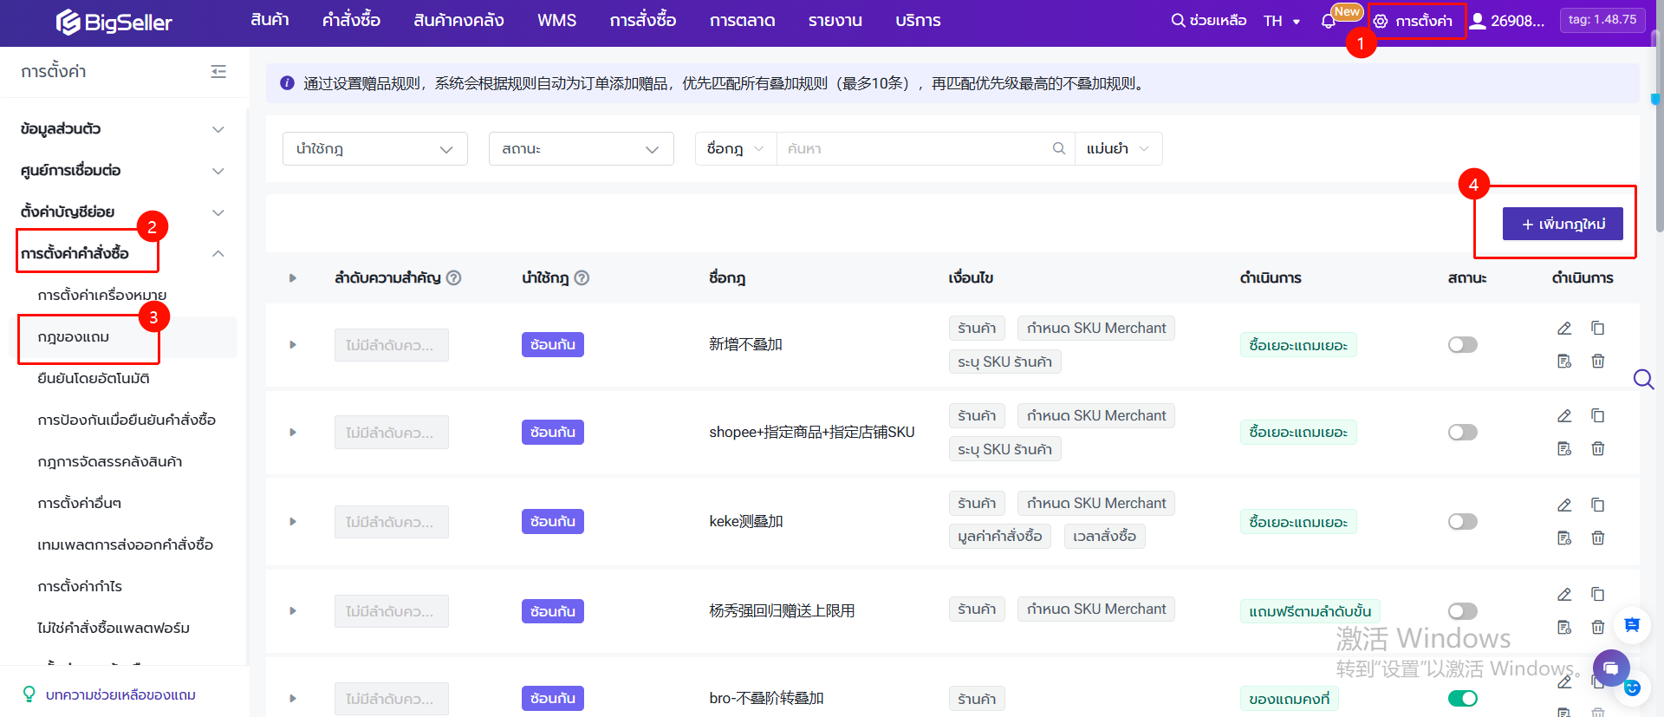Click the edit pencil for rule 新增不叠加

(x=1563, y=329)
